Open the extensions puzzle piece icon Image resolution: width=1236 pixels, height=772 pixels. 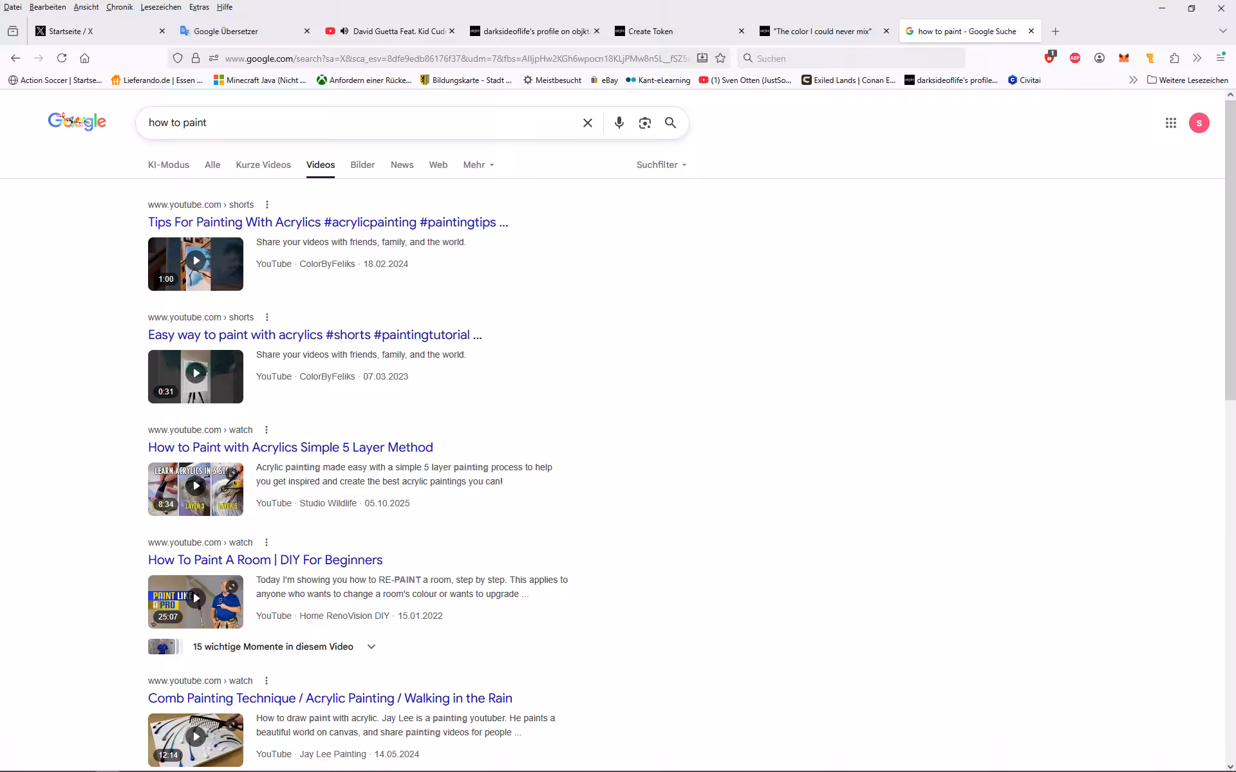pyautogui.click(x=1174, y=58)
